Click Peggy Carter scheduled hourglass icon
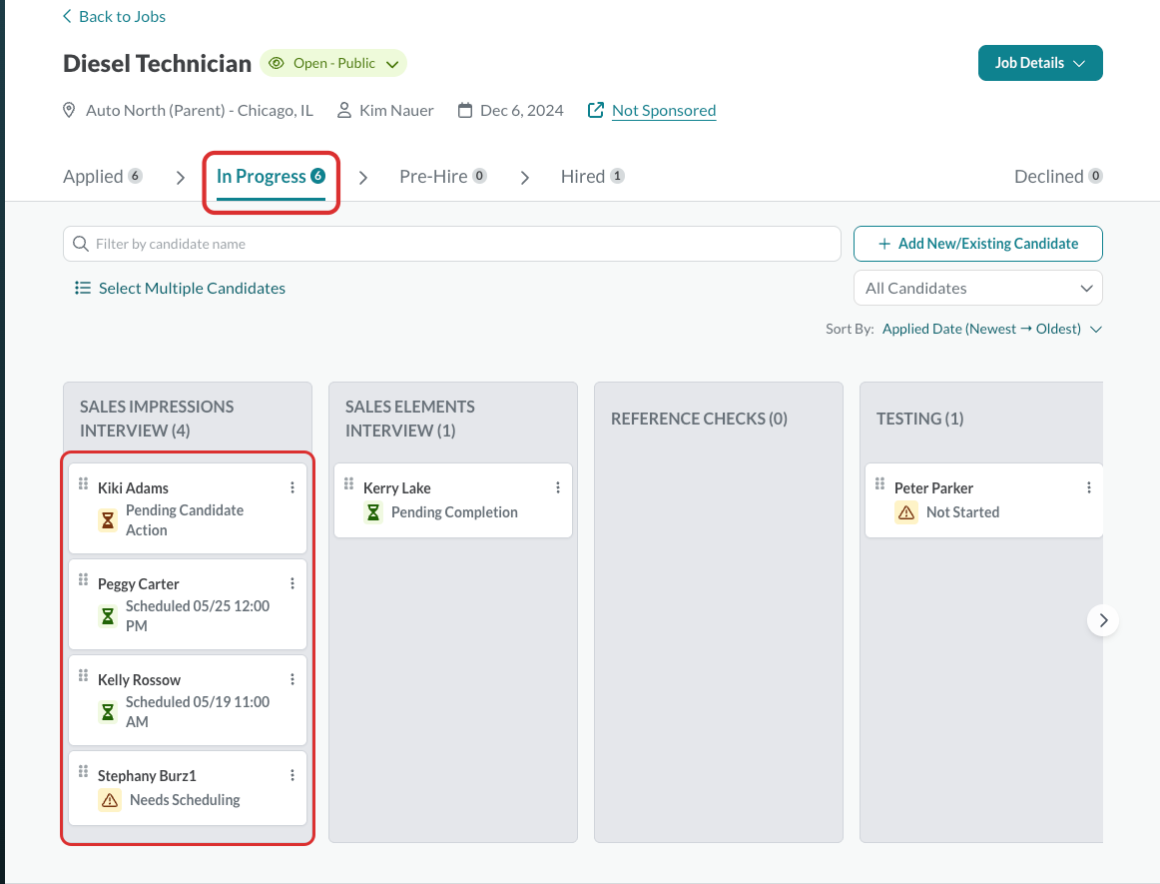 click(x=108, y=616)
